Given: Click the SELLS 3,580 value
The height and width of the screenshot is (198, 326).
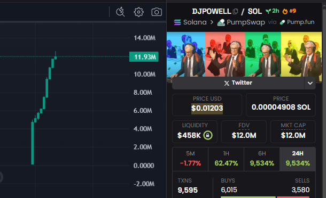Looking at the screenshot, I should click(300, 189).
